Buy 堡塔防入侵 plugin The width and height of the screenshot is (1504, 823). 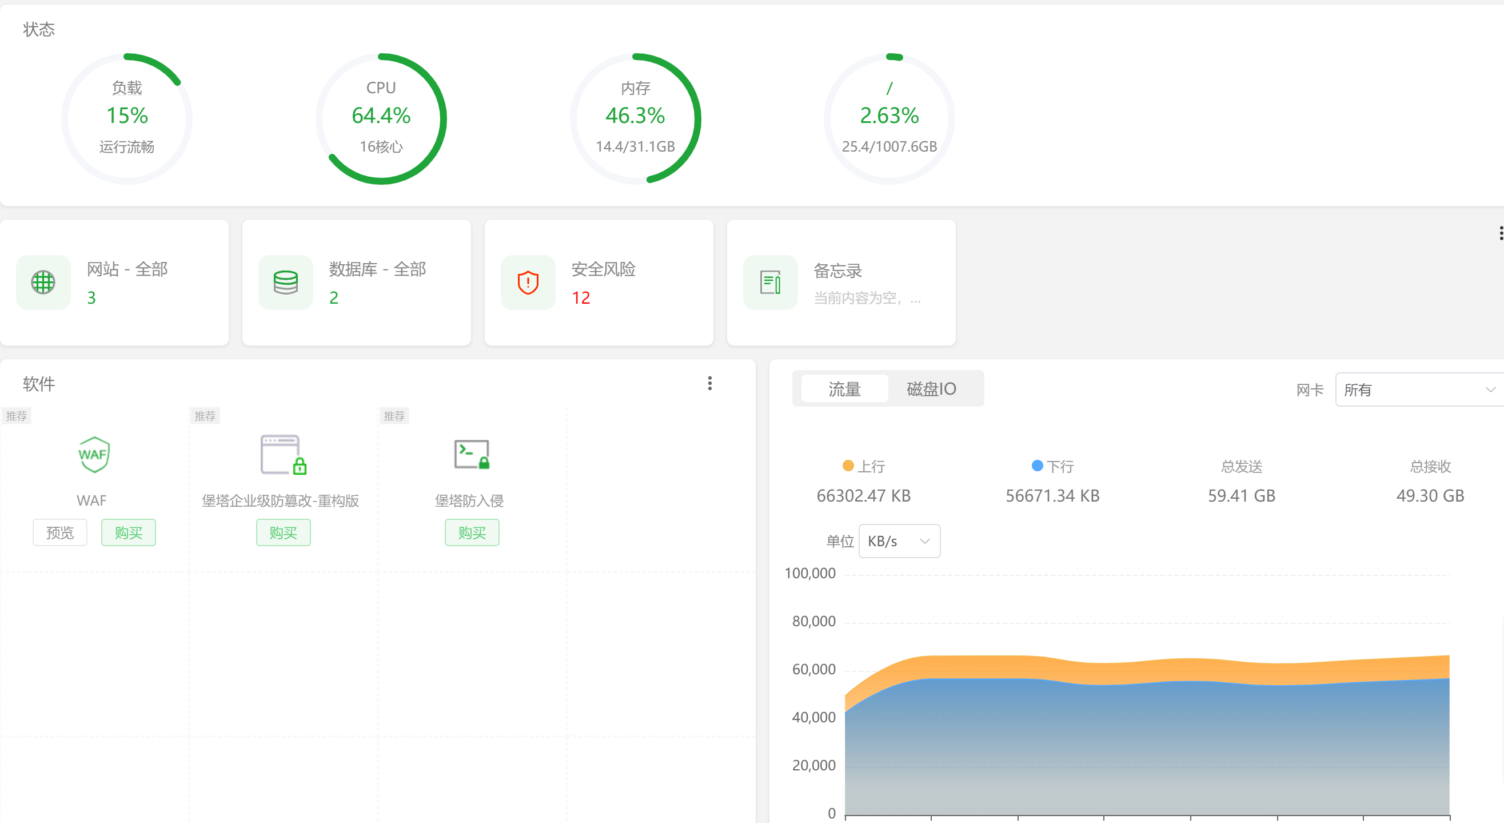point(472,532)
